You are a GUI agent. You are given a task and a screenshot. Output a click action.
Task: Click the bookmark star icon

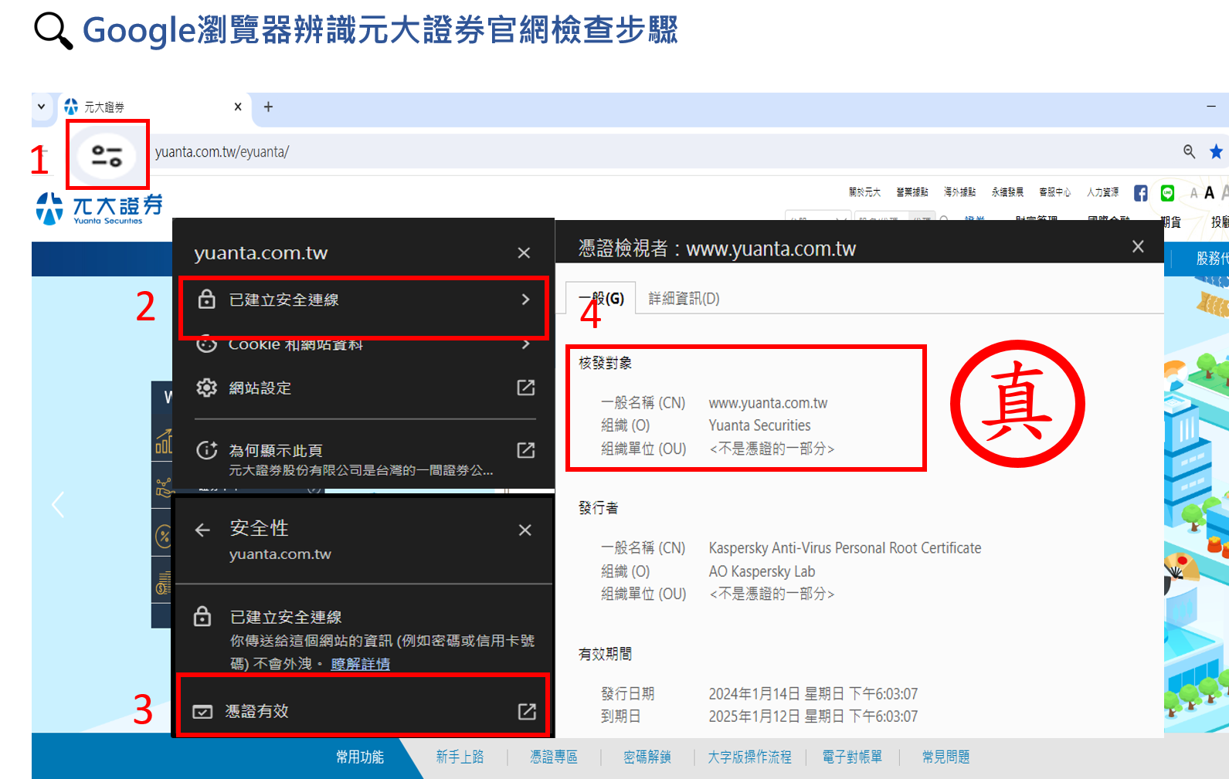1216,151
